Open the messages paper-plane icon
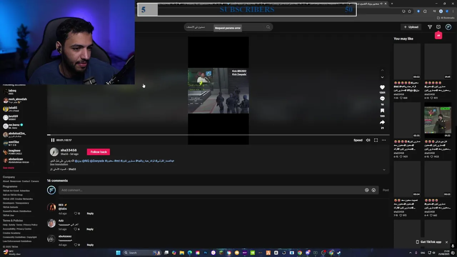This screenshot has width=457, height=257. click(x=430, y=27)
